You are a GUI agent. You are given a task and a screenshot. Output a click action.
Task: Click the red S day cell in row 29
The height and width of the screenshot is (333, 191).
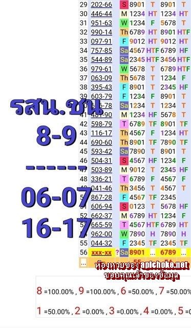tap(124, 5)
